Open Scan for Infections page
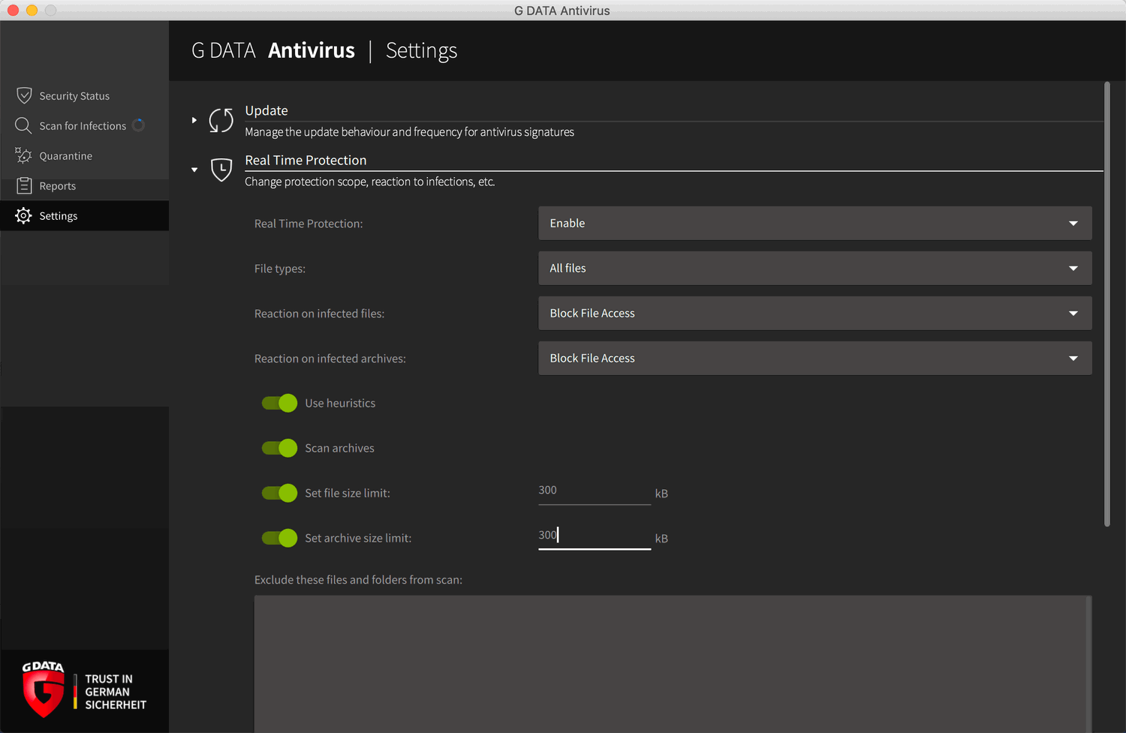The image size is (1126, 733). [x=84, y=125]
